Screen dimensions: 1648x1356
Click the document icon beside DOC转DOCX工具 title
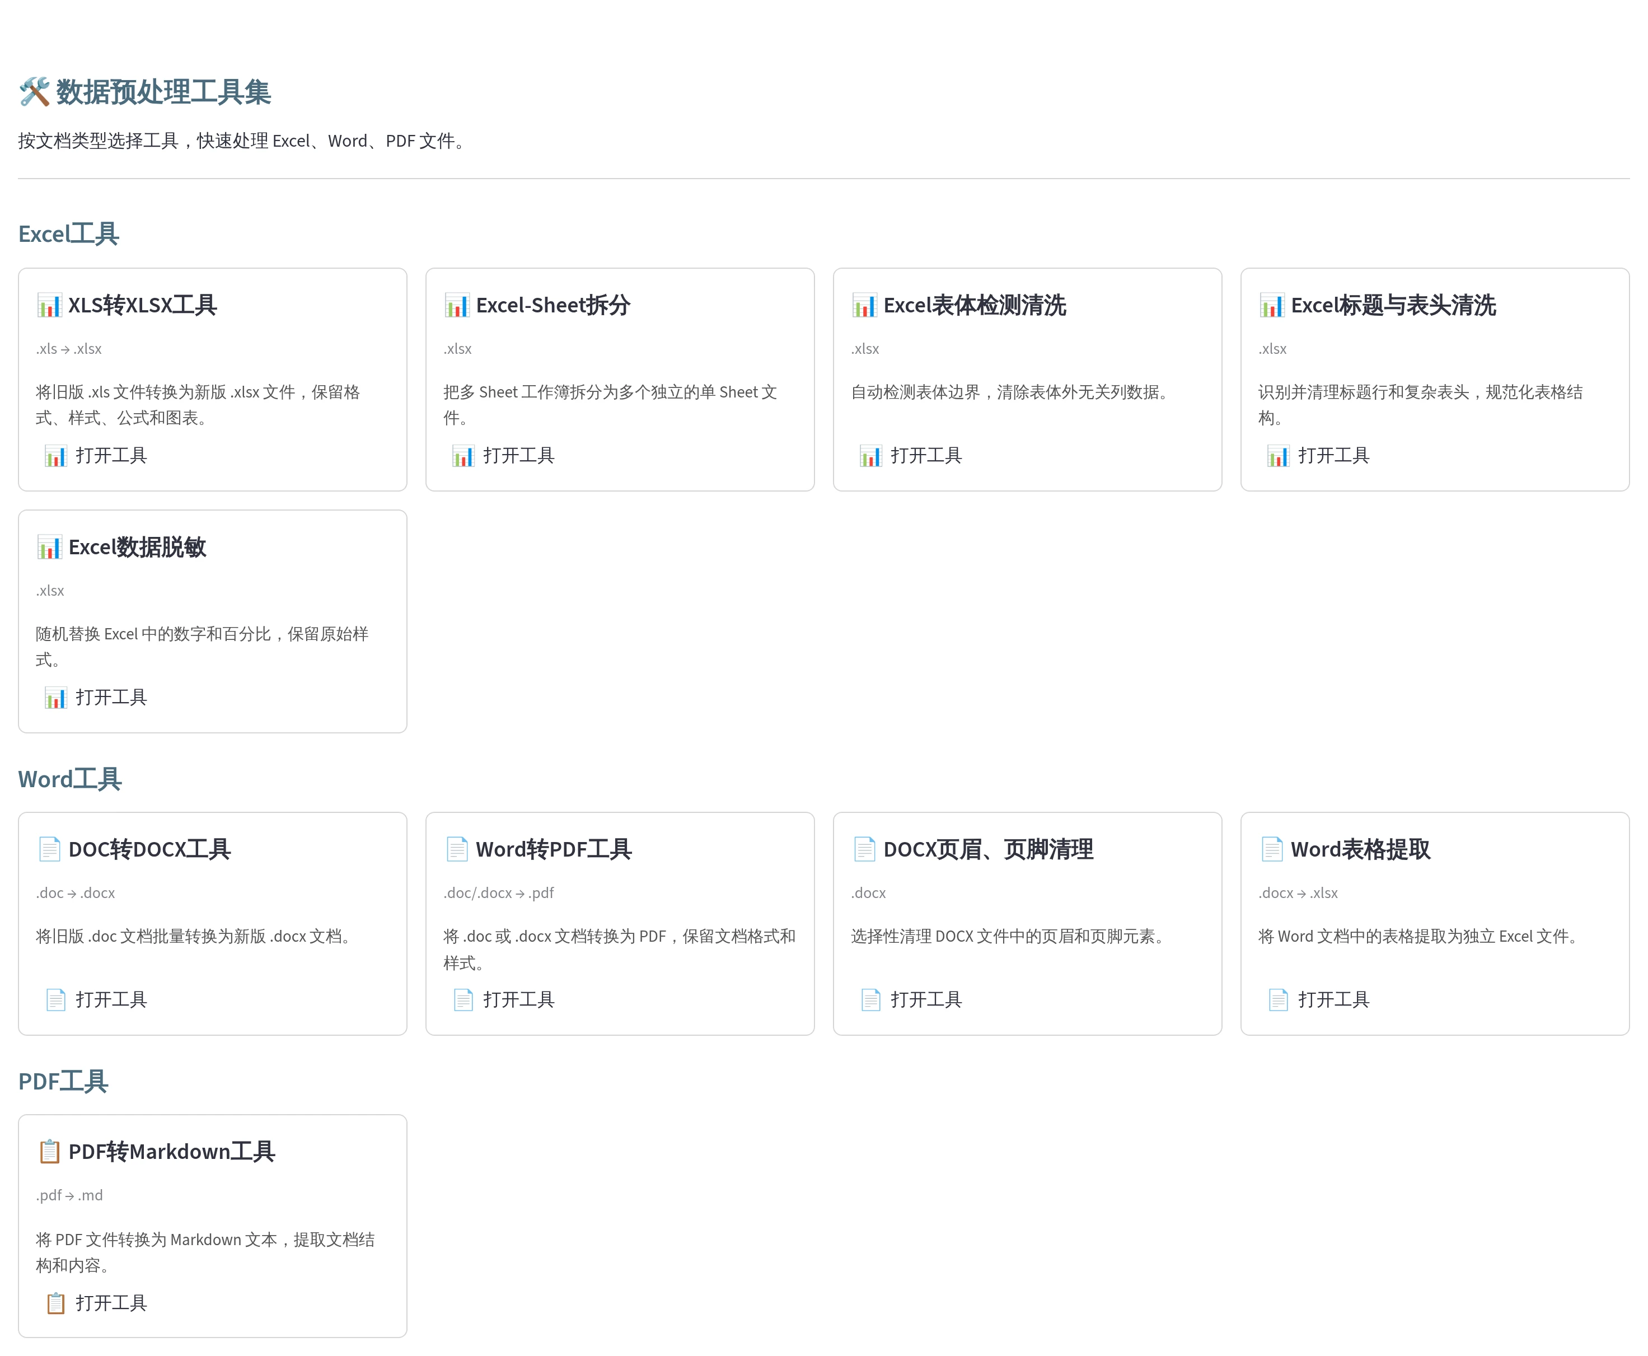pyautogui.click(x=49, y=849)
